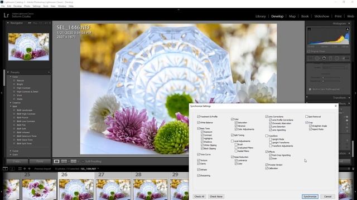Select the Graduated Filter tool
The width and height of the screenshot is (357, 200).
330,58
